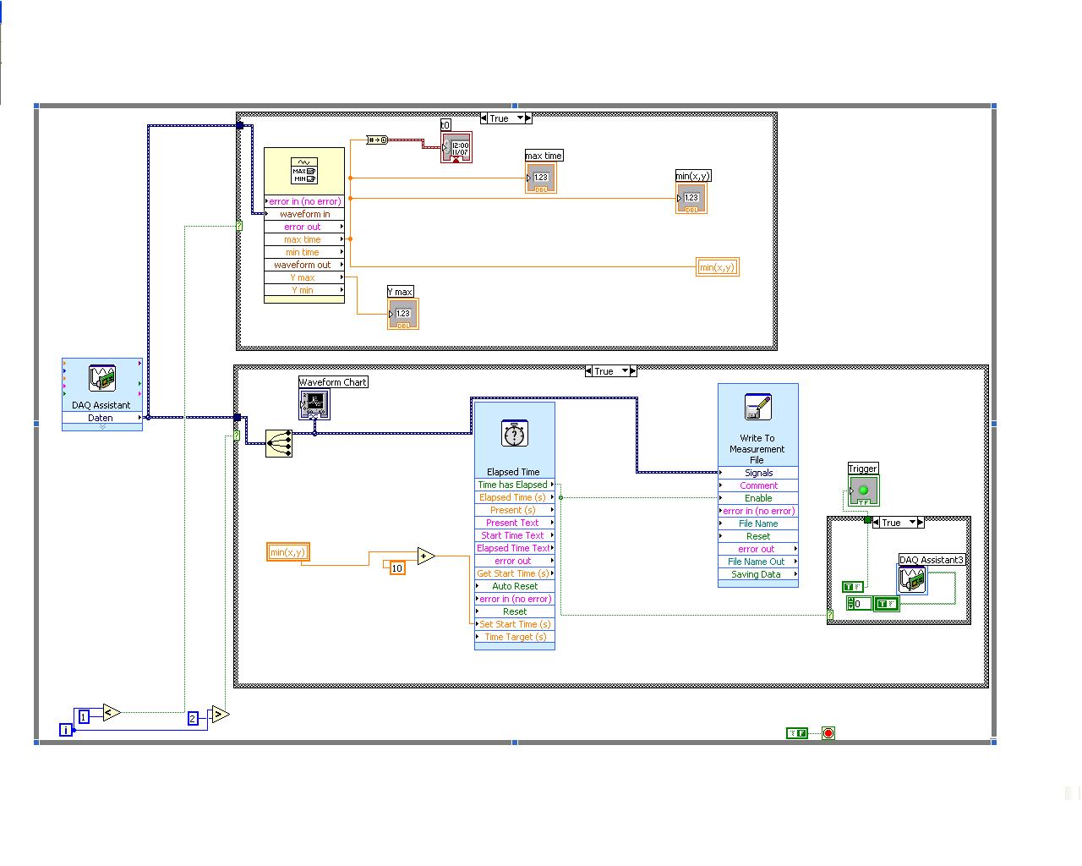Click the 'waveform in' input terminal
Viewport: 1082px width, 866px height.
click(304, 214)
